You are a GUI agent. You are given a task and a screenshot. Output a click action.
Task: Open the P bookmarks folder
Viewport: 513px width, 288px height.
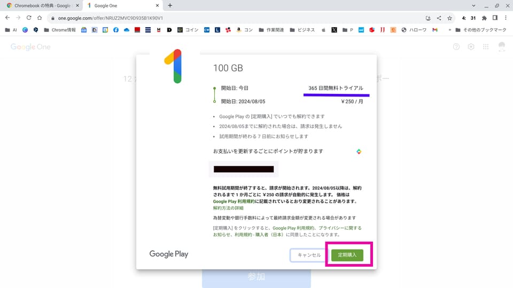click(x=347, y=30)
